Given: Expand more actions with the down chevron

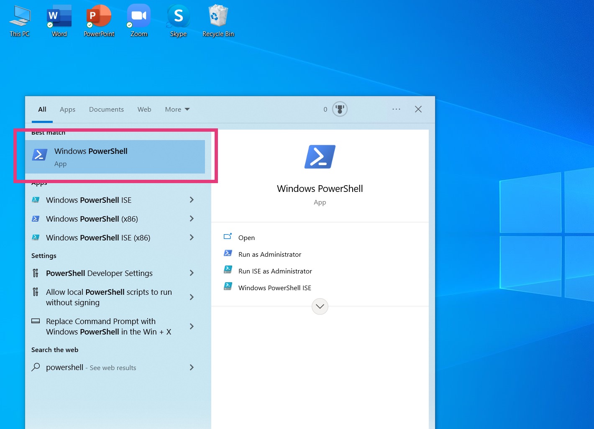Looking at the screenshot, I should coord(320,306).
